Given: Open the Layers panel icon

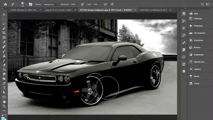Looking at the screenshot, I should 184,71.
